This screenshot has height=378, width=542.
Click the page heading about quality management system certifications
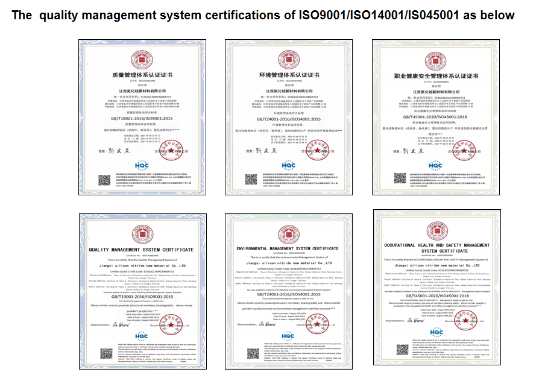click(x=263, y=15)
